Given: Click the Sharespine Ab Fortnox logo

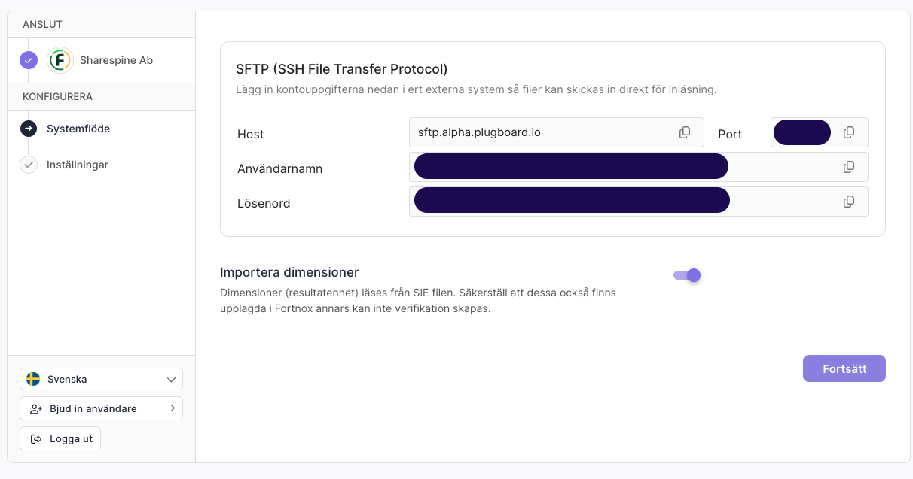Looking at the screenshot, I should click(60, 60).
